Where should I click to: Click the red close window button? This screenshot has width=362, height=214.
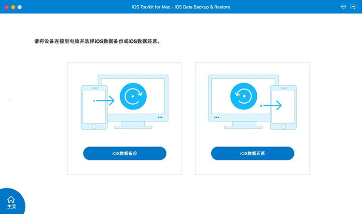point(7,7)
